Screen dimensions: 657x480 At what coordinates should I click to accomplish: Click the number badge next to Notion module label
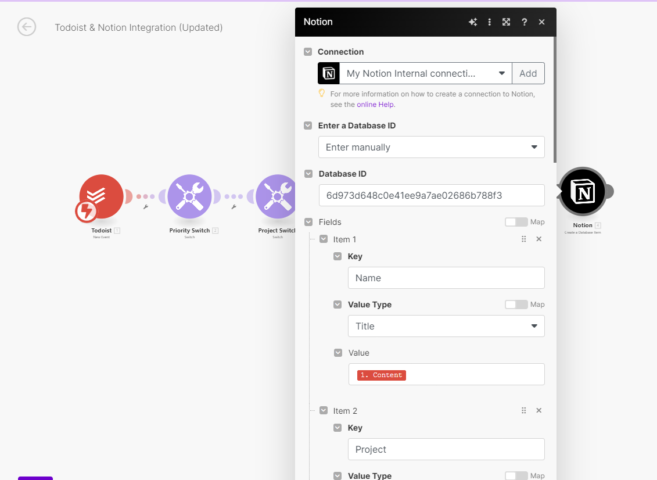pos(598,225)
